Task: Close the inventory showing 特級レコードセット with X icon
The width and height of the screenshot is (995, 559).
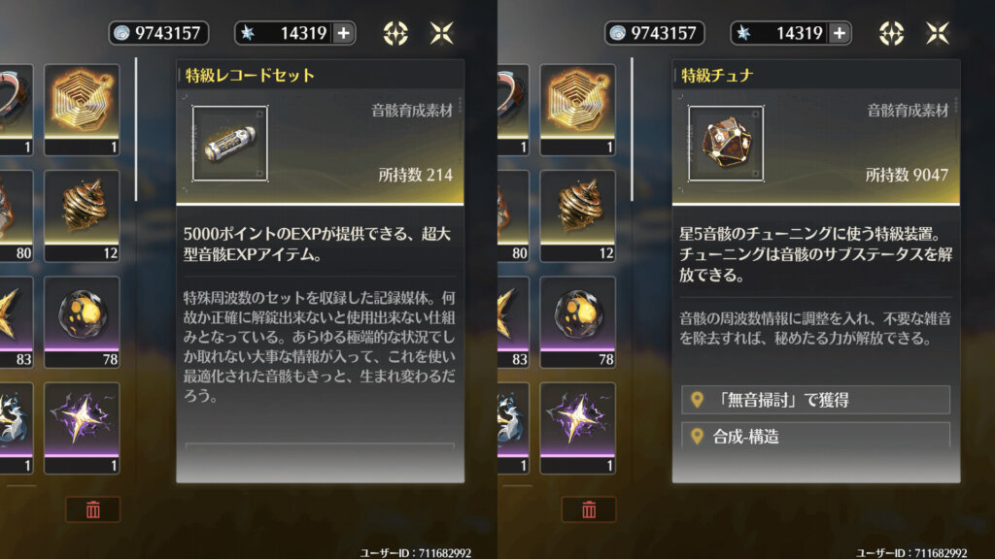Action: pyautogui.click(x=442, y=33)
